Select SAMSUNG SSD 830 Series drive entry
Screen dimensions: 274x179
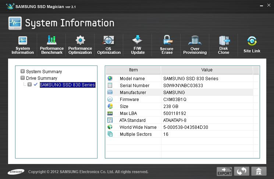tap(67, 85)
